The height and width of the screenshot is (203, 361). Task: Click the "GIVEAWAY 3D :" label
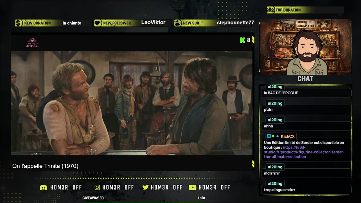94,198
